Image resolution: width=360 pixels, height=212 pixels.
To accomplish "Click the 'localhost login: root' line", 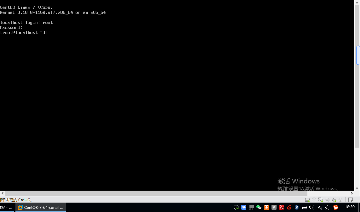I will [26, 22].
